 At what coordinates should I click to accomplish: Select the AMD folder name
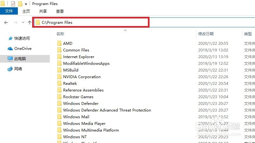point(68,44)
